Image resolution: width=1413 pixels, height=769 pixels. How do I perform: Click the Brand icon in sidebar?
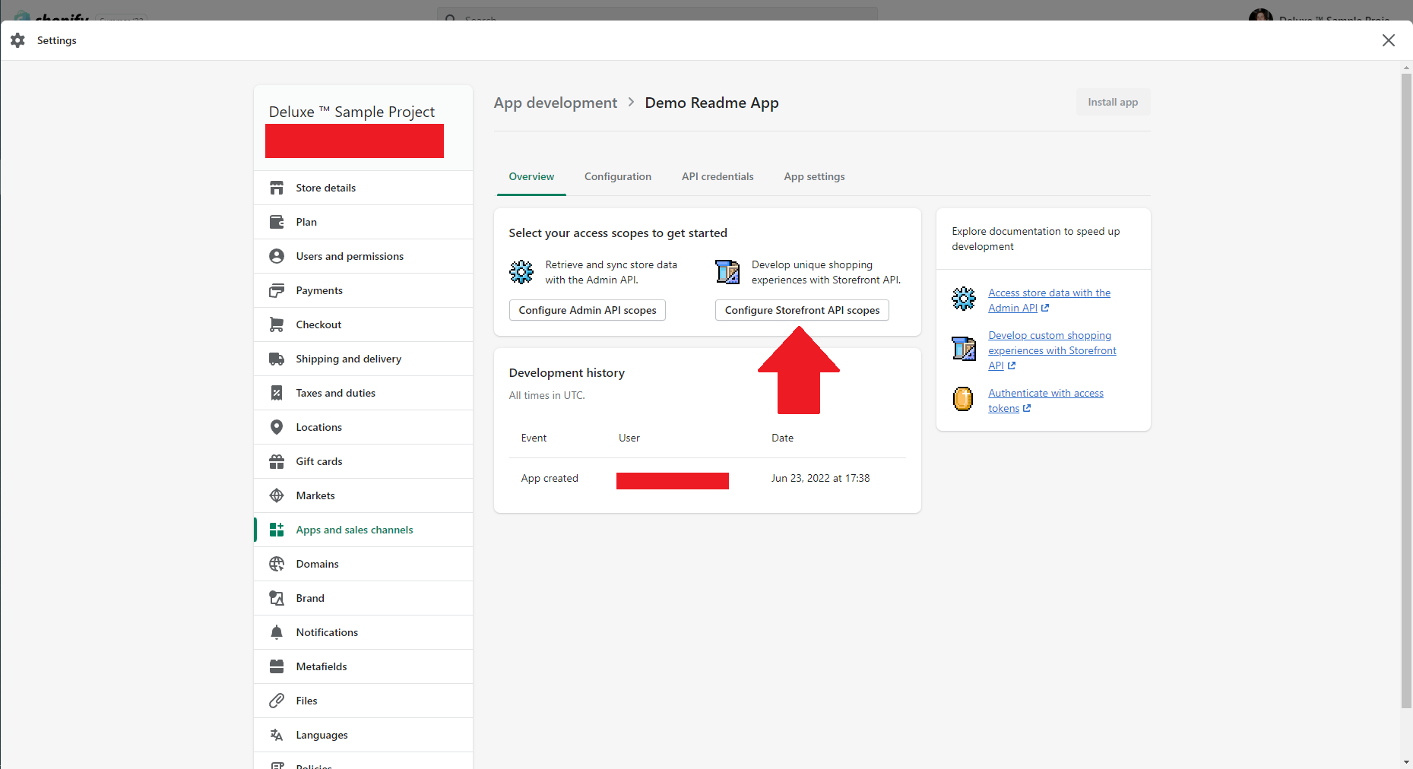point(277,598)
